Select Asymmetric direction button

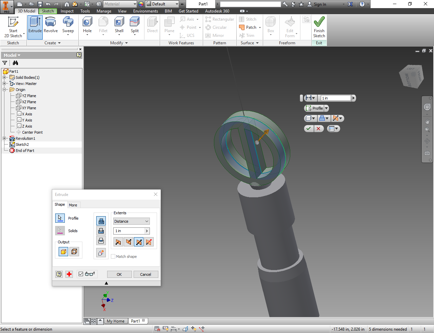point(149,242)
